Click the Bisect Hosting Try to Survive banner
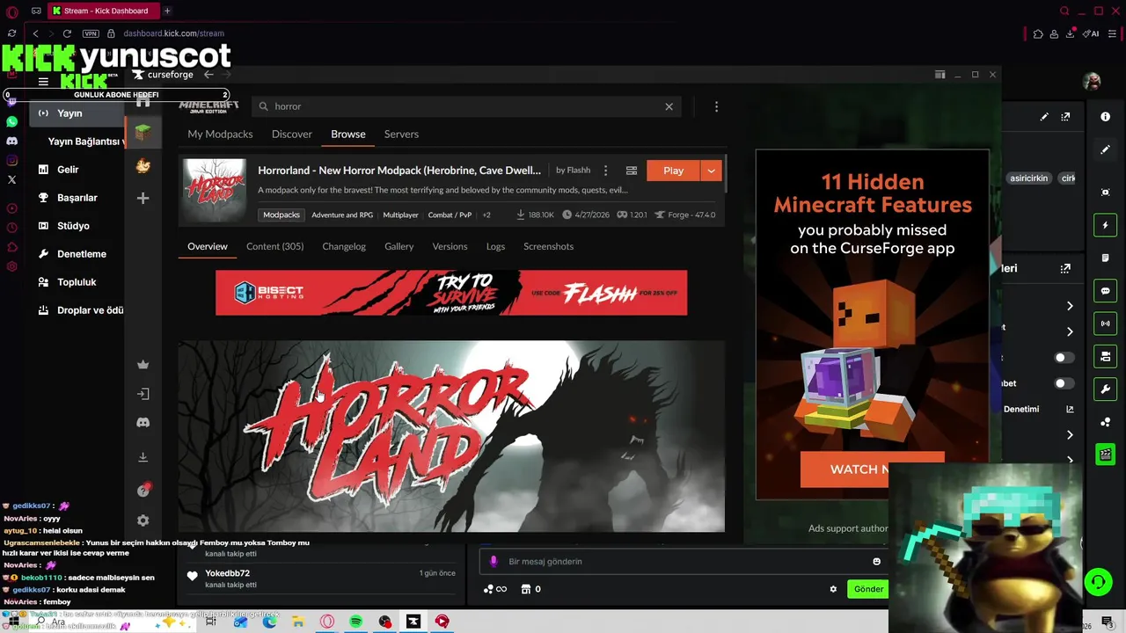Image resolution: width=1126 pixels, height=633 pixels. point(451,293)
